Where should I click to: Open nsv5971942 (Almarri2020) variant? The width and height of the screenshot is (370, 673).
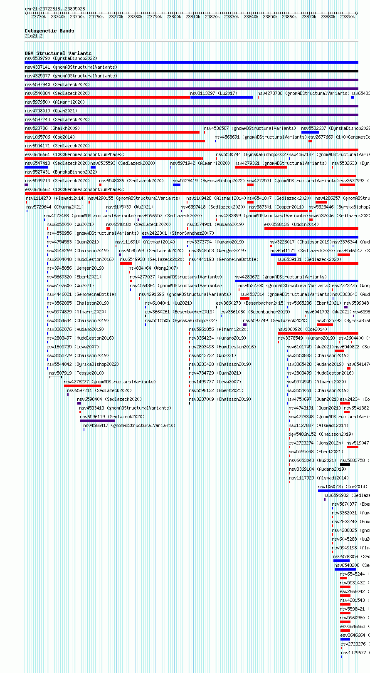(x=200, y=163)
